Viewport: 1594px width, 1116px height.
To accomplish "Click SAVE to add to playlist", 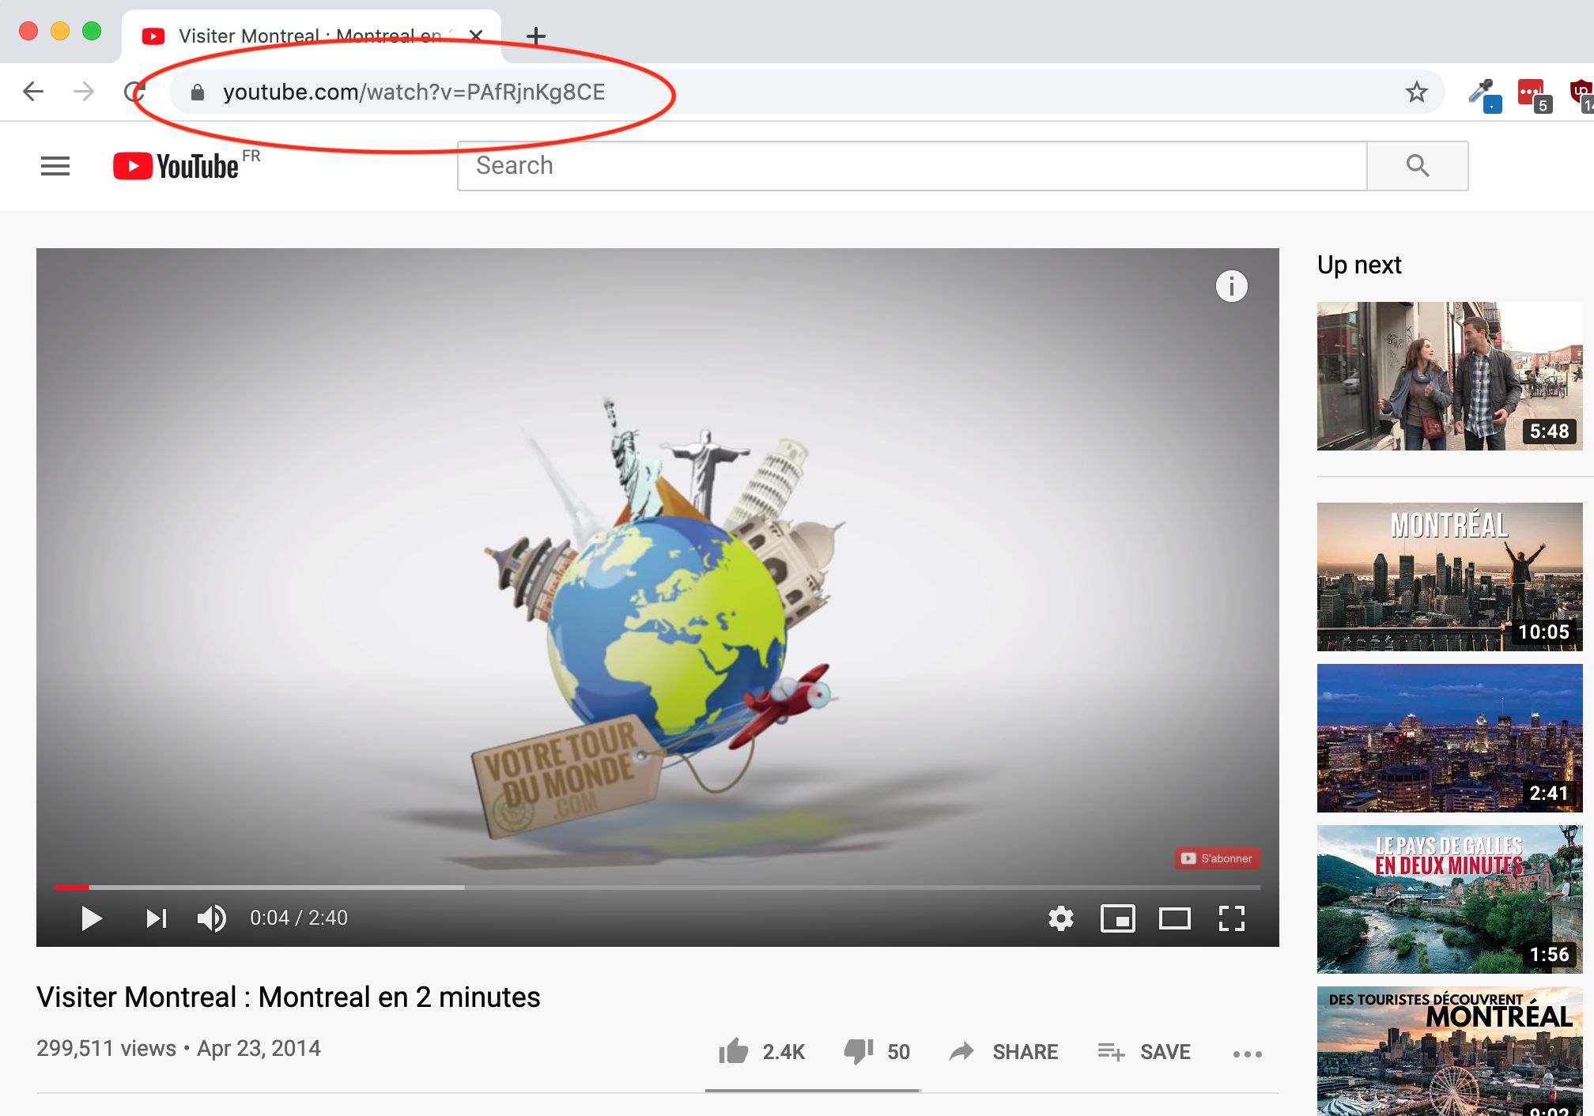I will click(x=1144, y=1051).
